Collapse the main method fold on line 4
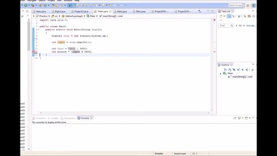277x156 pixels. pyautogui.click(x=39, y=29)
